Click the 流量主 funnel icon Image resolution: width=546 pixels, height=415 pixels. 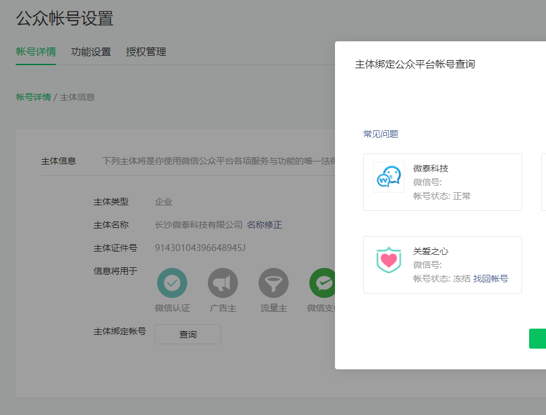tap(274, 283)
